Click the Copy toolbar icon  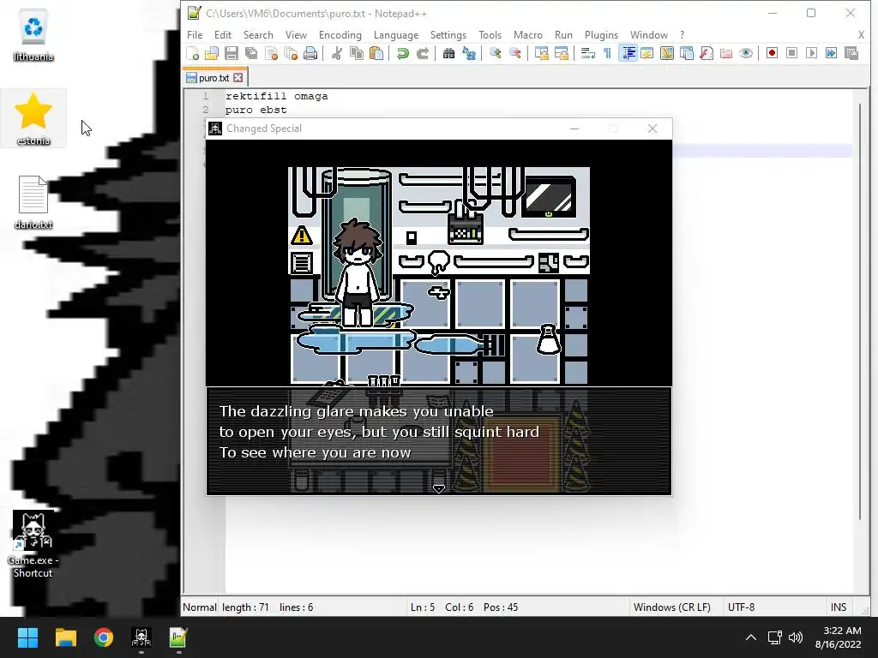pyautogui.click(x=357, y=53)
